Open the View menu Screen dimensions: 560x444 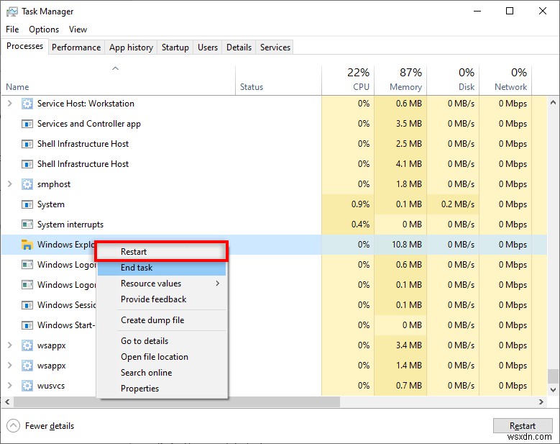pyautogui.click(x=78, y=30)
